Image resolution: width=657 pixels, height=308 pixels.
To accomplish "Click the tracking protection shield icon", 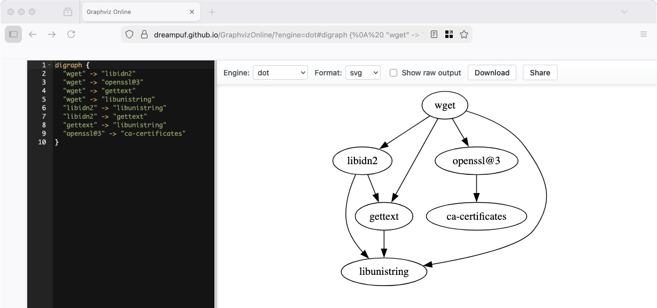I will [128, 34].
